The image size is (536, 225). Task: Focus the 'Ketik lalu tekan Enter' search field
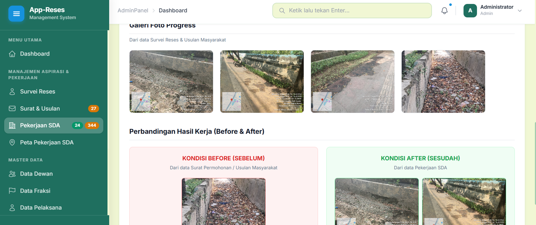352,11
